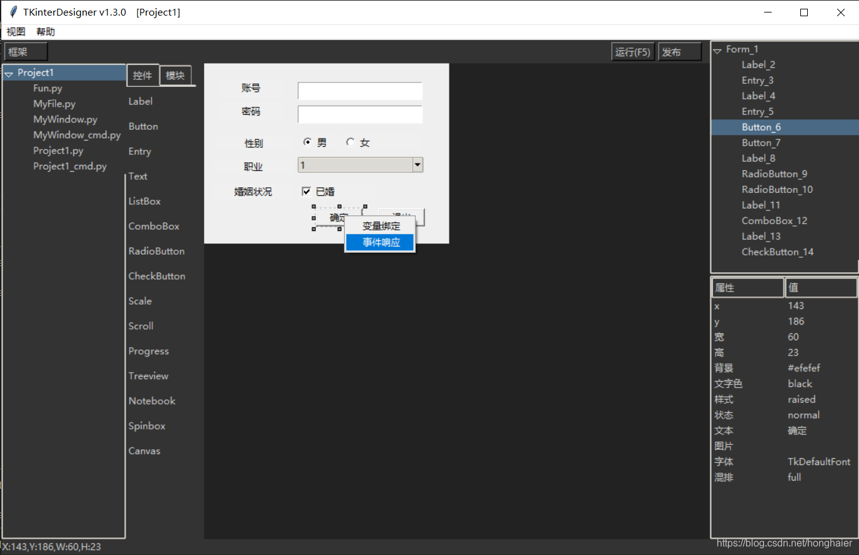Pick the Button widget from palette

143,126
